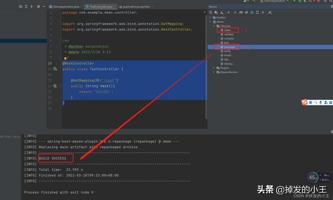Viewport: 333px width, 200px height.
Task: Toggle Maven offline mode
Action: (x=246, y=12)
